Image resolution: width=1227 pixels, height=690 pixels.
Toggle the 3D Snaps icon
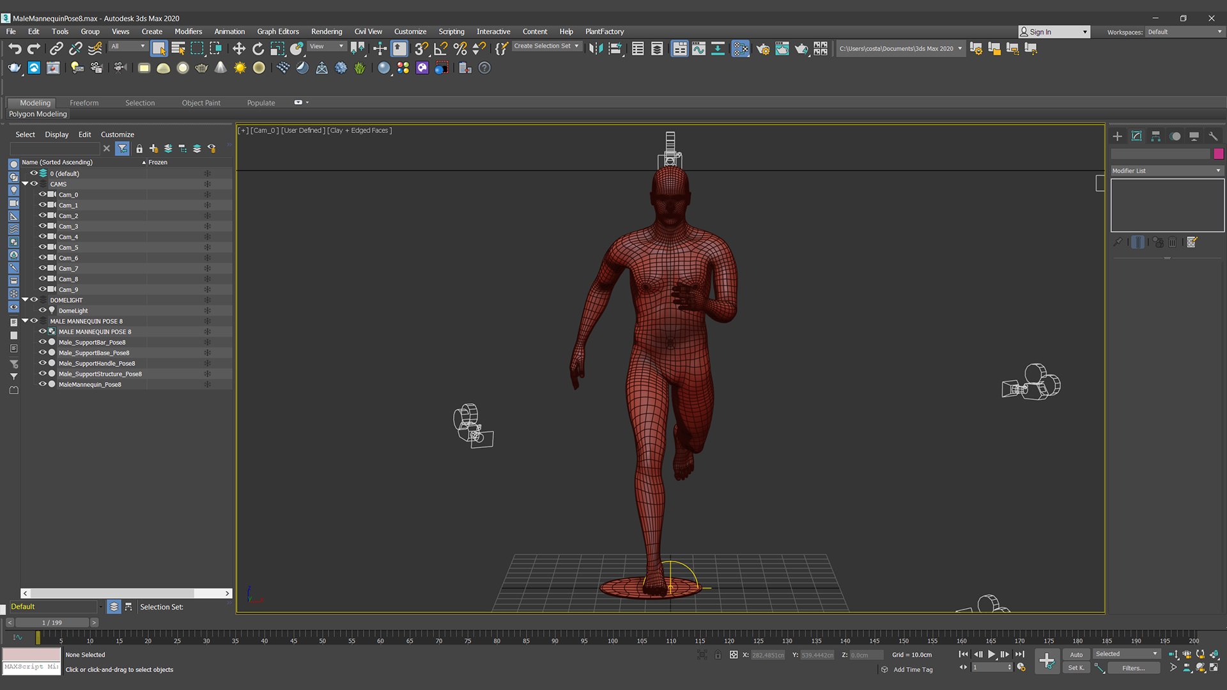click(421, 49)
